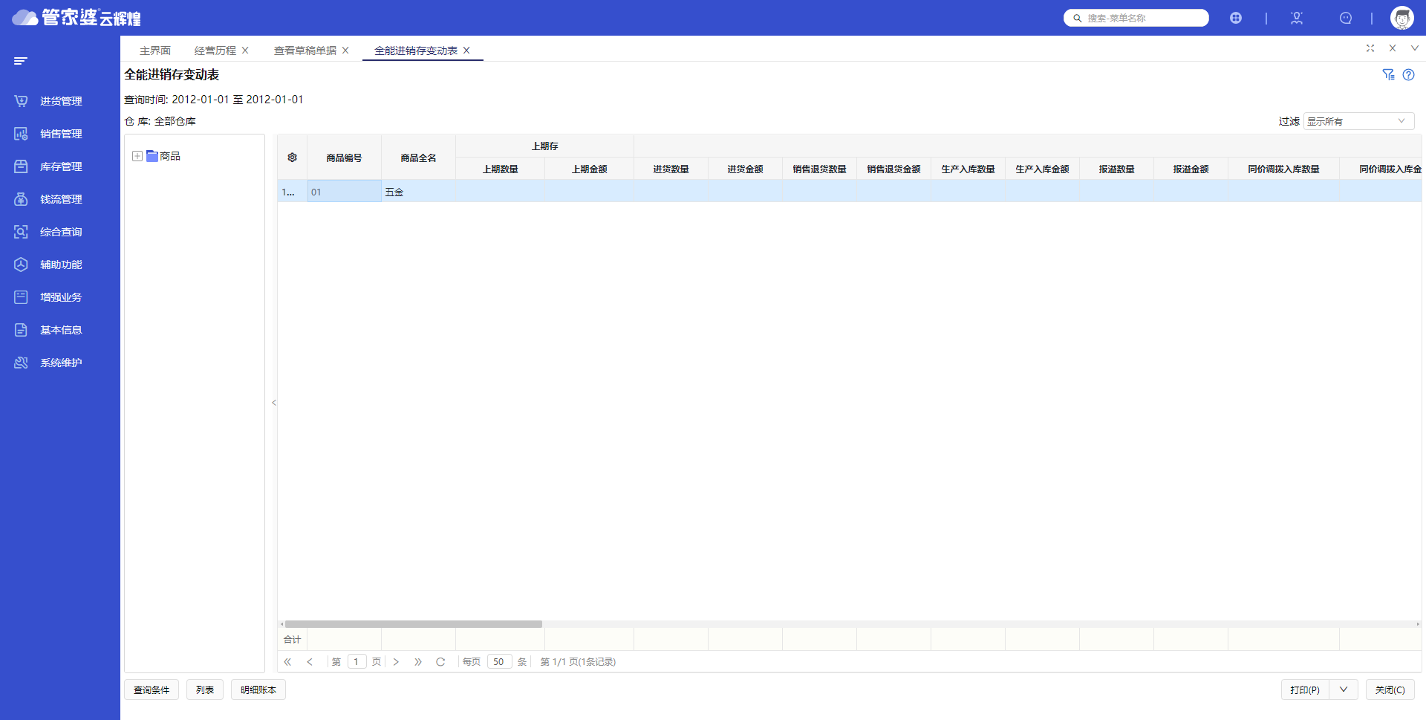Open the print options dropdown arrow
The height and width of the screenshot is (720, 1426).
click(1344, 690)
